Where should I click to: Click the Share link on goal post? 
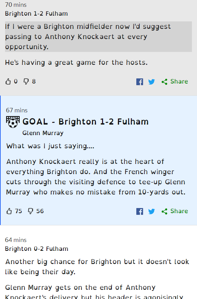pyautogui.click(x=179, y=211)
